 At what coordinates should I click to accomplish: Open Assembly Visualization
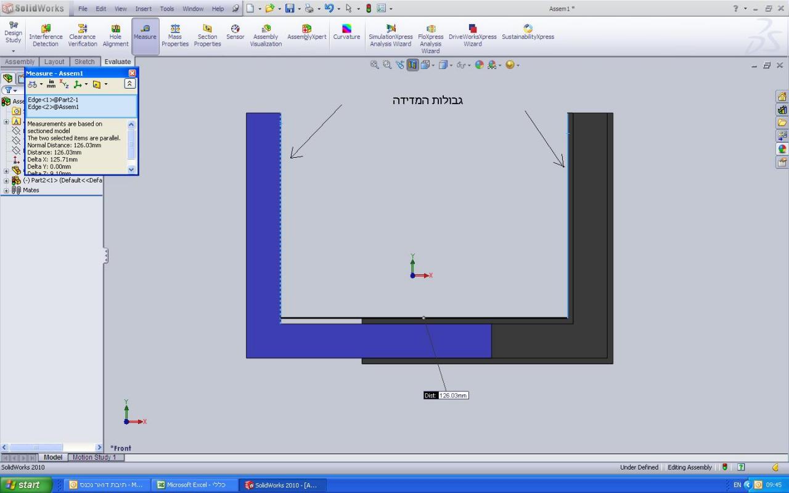266,36
